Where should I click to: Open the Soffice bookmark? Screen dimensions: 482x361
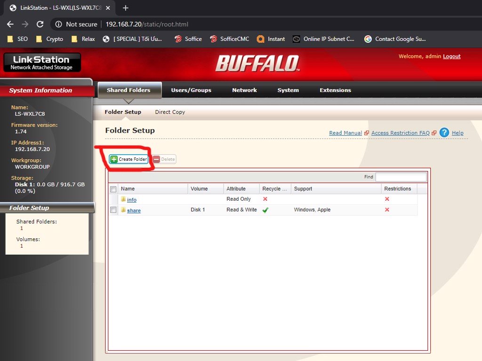(x=188, y=39)
